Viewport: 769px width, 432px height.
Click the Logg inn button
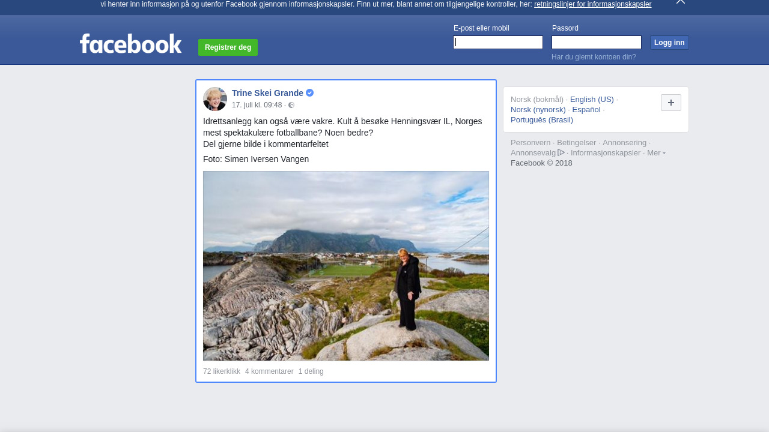pyautogui.click(x=669, y=43)
